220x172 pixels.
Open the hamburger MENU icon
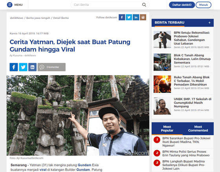tap(9, 5)
